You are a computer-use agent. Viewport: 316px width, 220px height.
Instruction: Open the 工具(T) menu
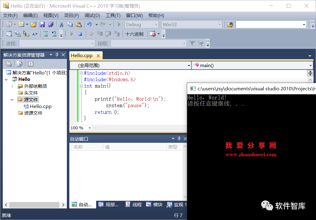113,16
